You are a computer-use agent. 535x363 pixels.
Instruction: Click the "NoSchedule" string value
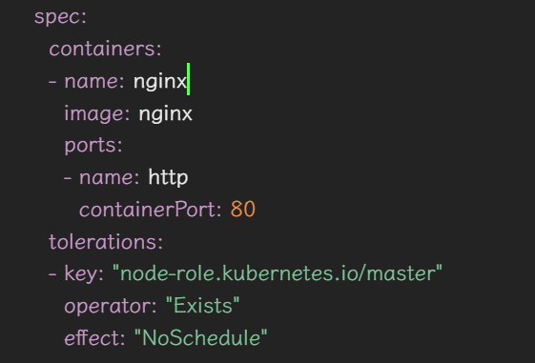tap(201, 338)
